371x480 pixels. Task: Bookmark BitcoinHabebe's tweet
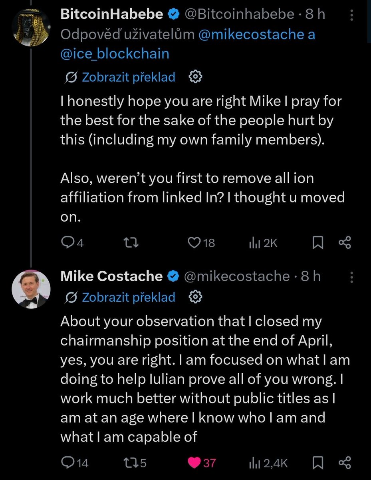(318, 243)
